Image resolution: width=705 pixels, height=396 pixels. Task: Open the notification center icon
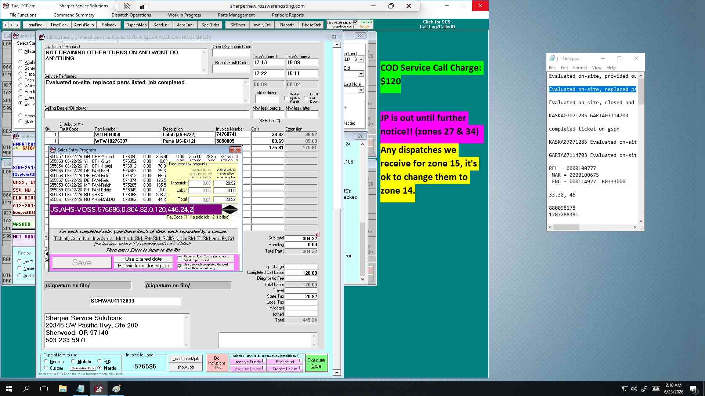[x=693, y=389]
